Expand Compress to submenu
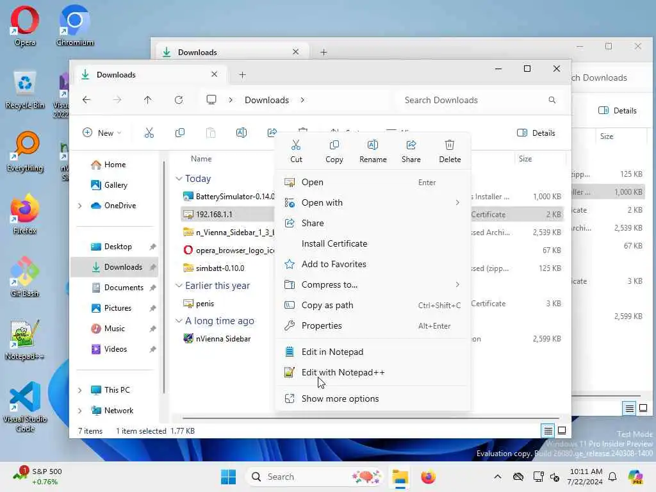The width and height of the screenshot is (656, 492). point(457,284)
